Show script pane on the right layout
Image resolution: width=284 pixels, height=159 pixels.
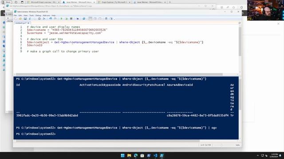95,19
